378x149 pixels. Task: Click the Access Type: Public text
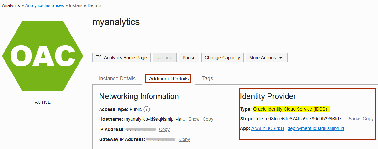tap(120, 109)
